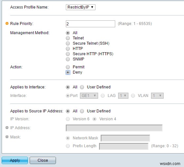Select All for Applies to Source IP Address
This screenshot has height=167, width=184.
click(x=68, y=111)
